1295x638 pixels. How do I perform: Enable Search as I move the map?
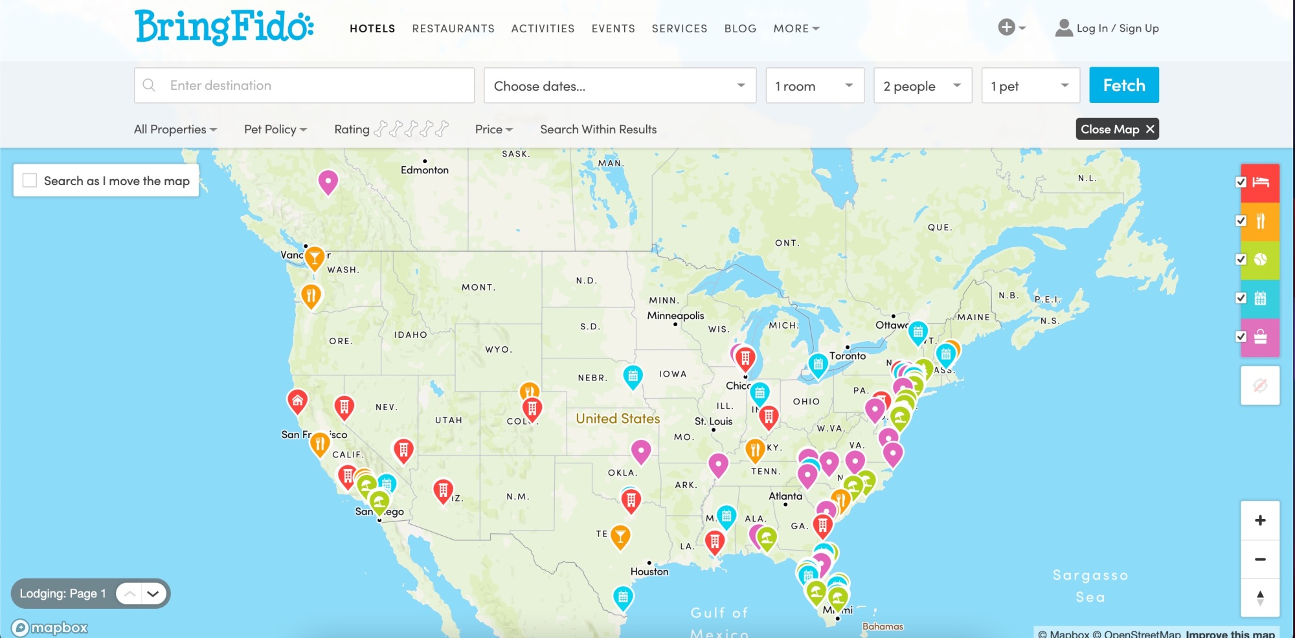pos(30,181)
